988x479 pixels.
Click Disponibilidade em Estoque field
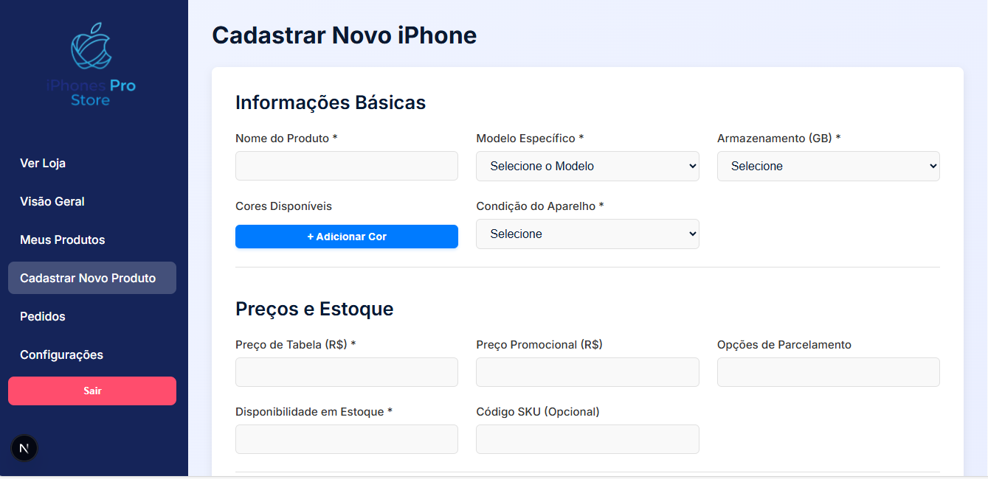click(x=346, y=439)
